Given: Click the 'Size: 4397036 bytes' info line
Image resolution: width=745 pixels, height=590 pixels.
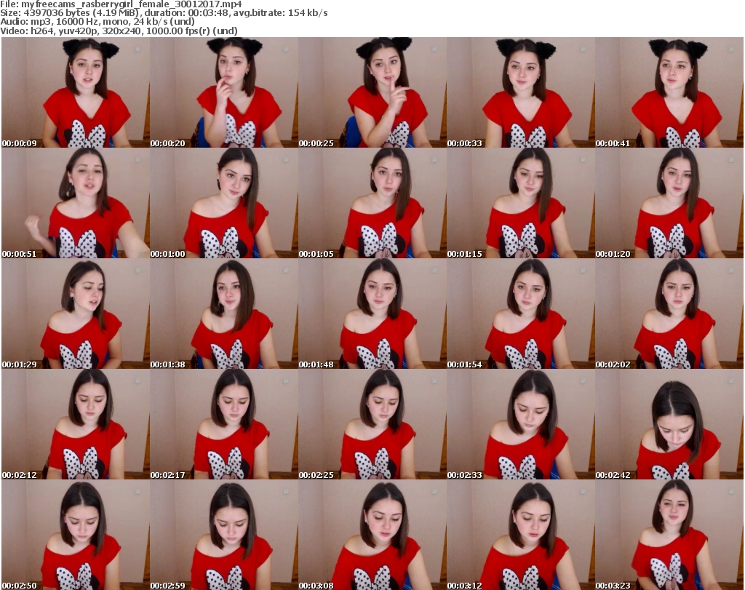Looking at the screenshot, I should (x=164, y=13).
